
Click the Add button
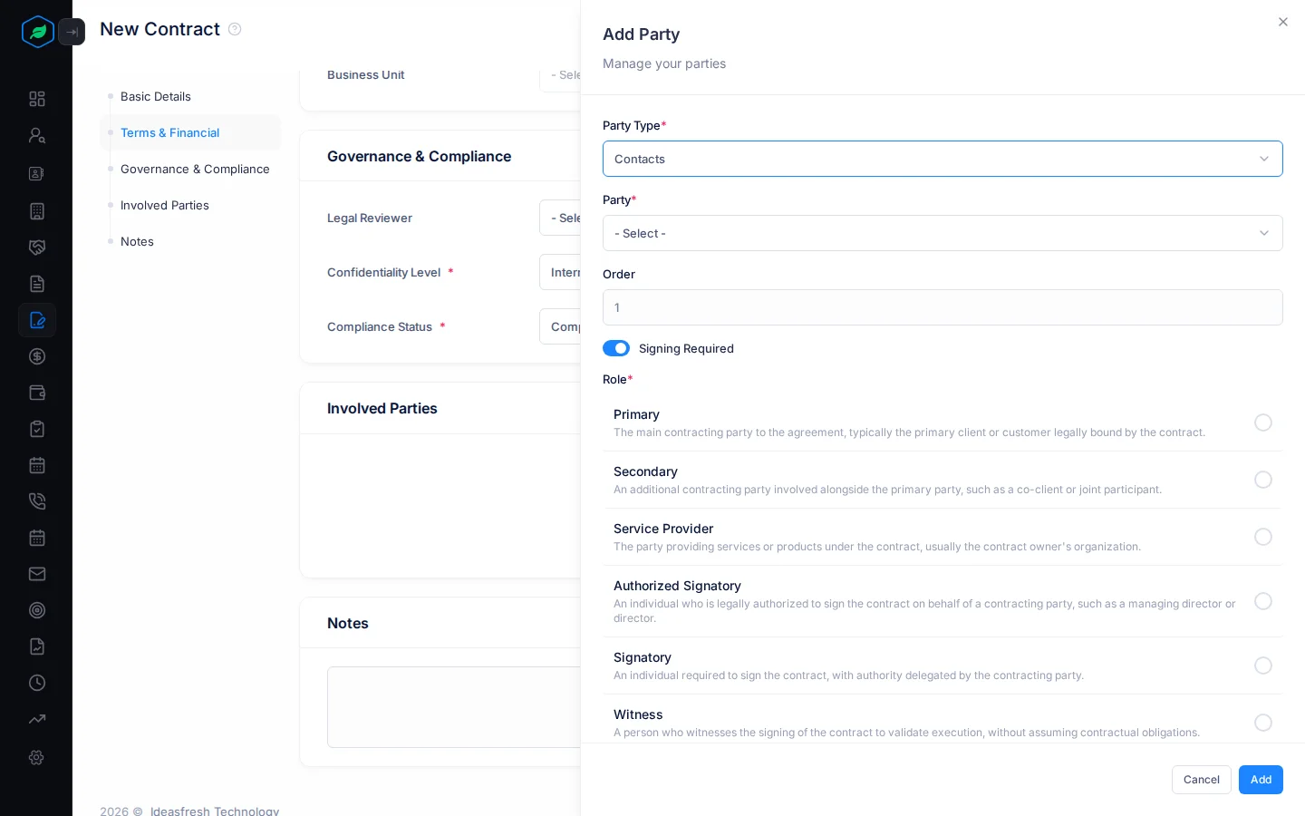coord(1261,780)
